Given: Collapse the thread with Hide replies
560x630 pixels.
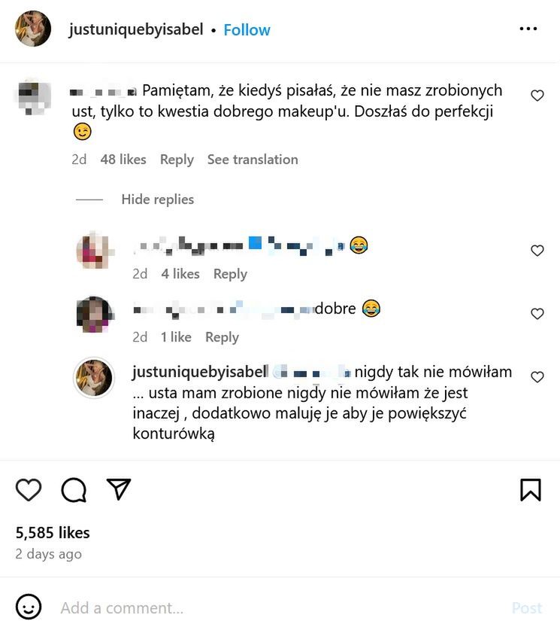Looking at the screenshot, I should 157,199.
